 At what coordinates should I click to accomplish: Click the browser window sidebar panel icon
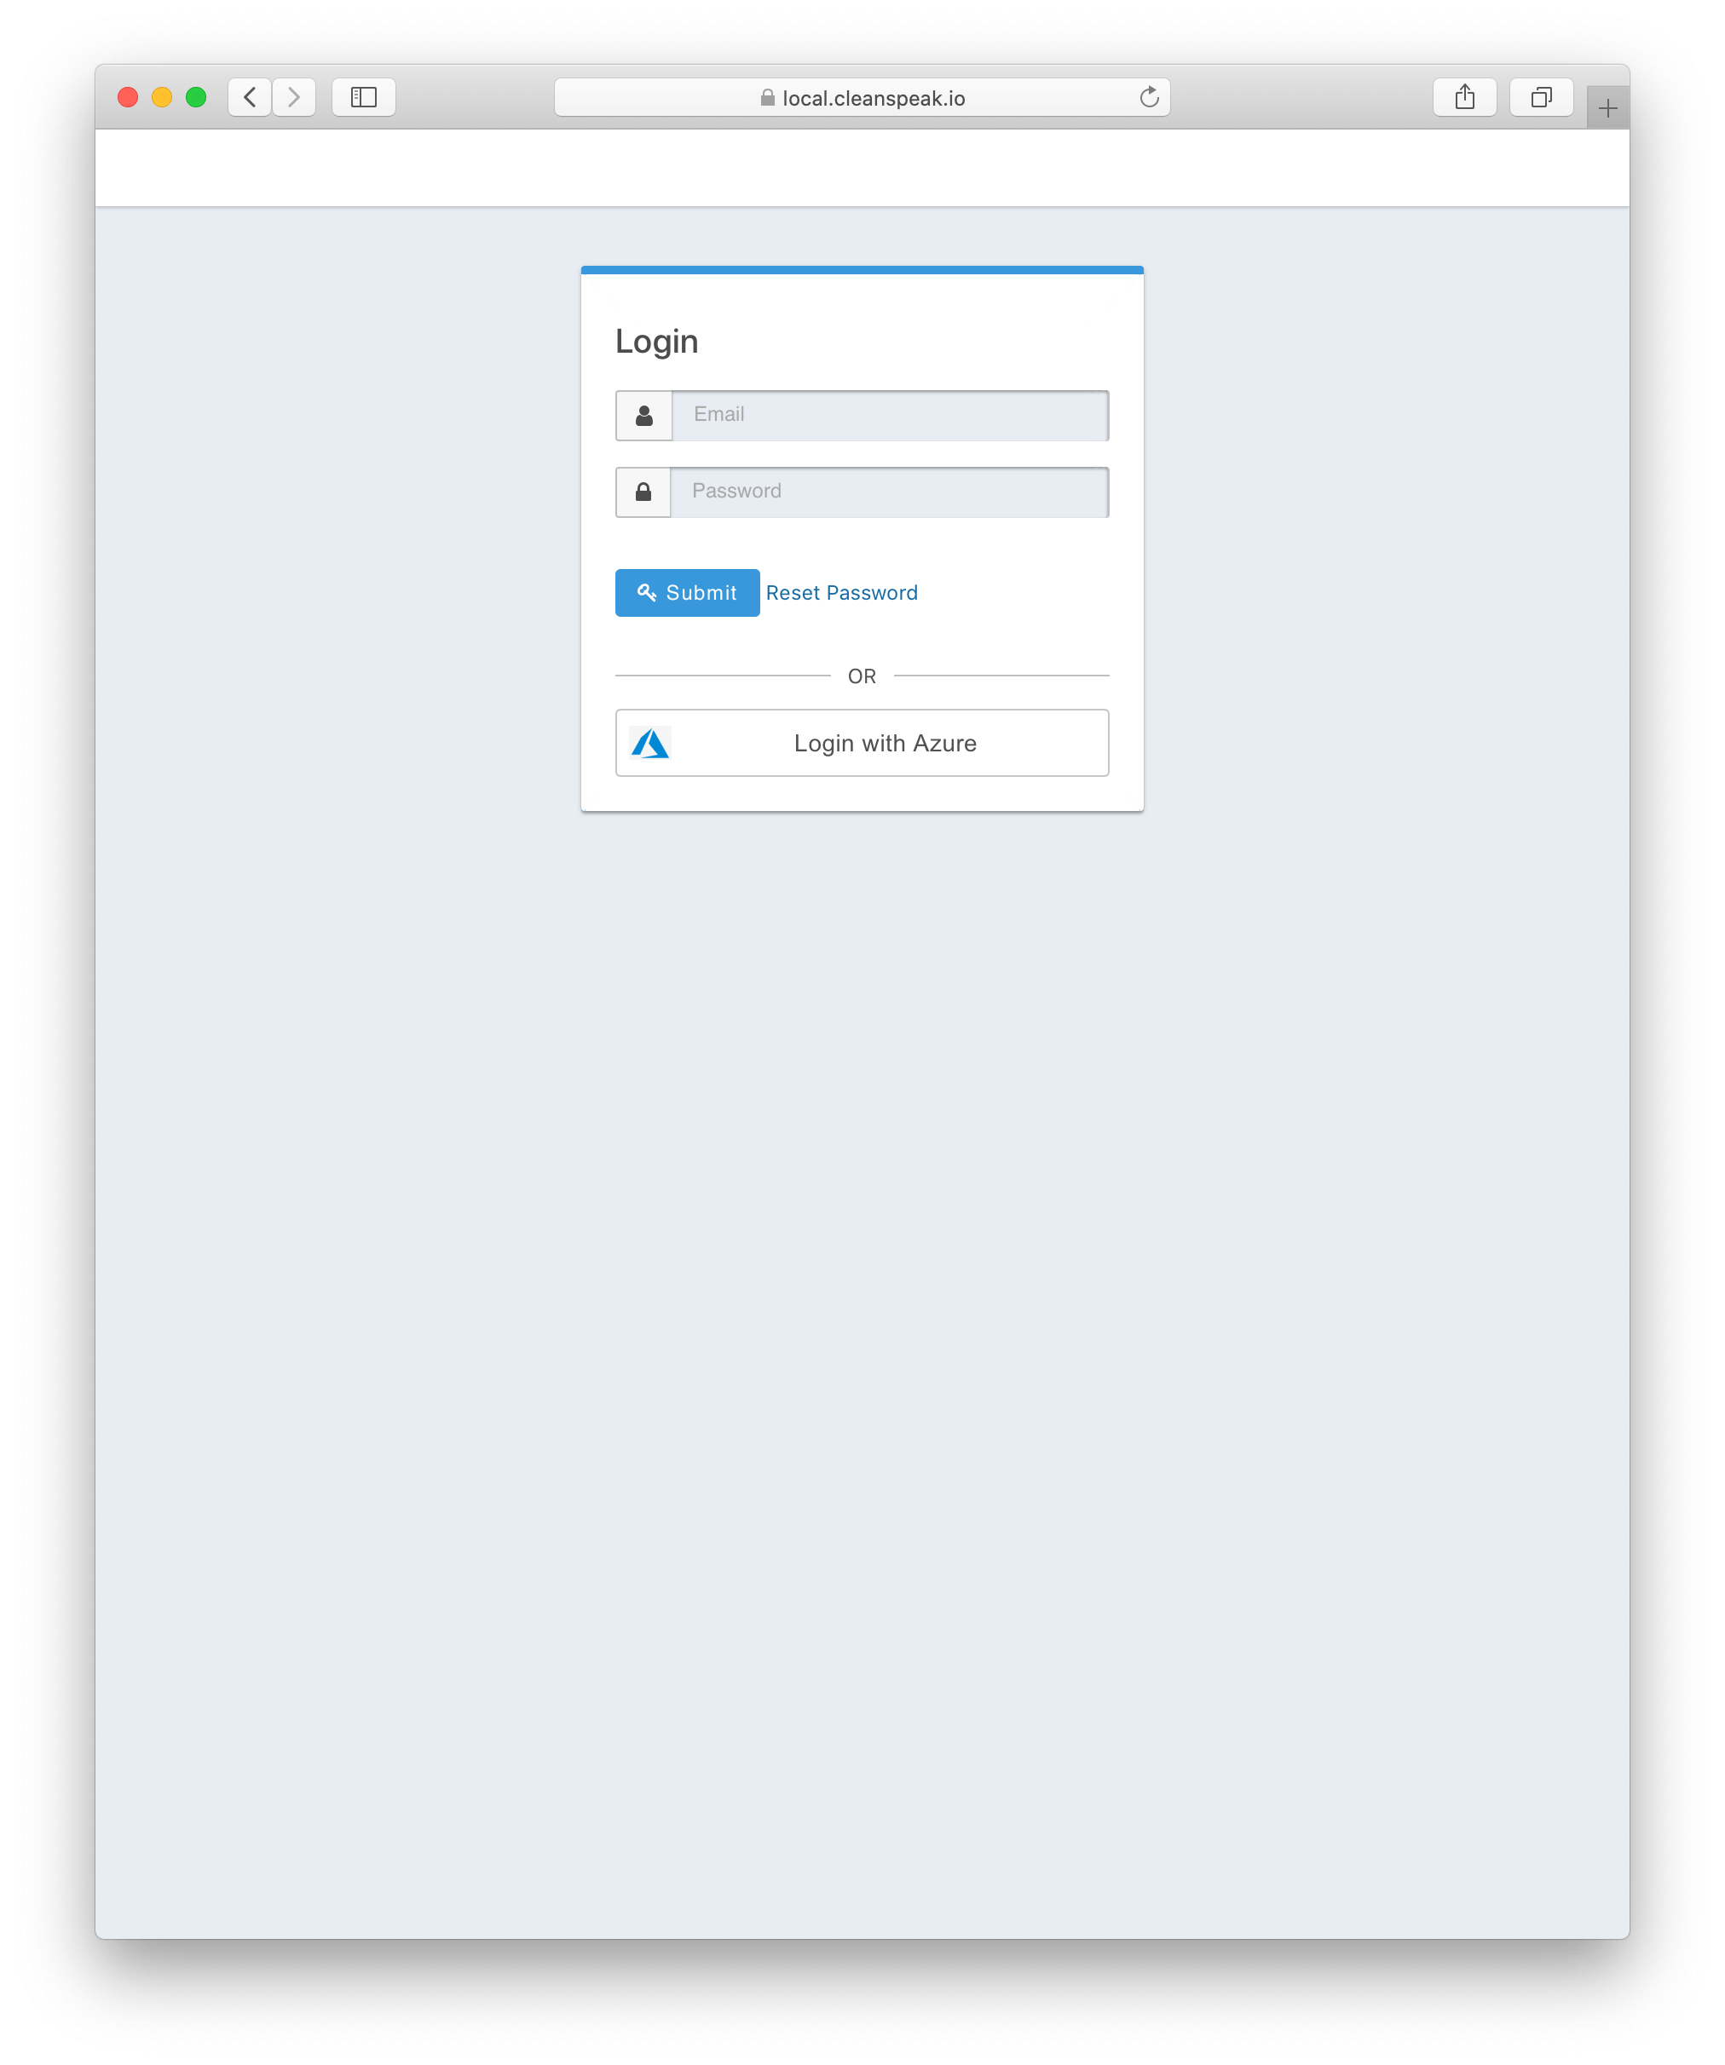tap(362, 98)
